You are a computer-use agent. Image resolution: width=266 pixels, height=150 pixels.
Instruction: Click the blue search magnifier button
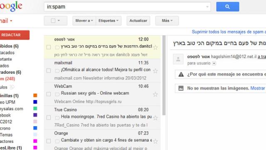coord(227,7)
